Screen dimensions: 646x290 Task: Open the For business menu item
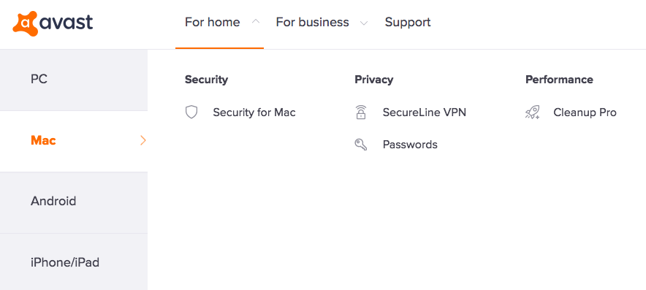tap(312, 22)
